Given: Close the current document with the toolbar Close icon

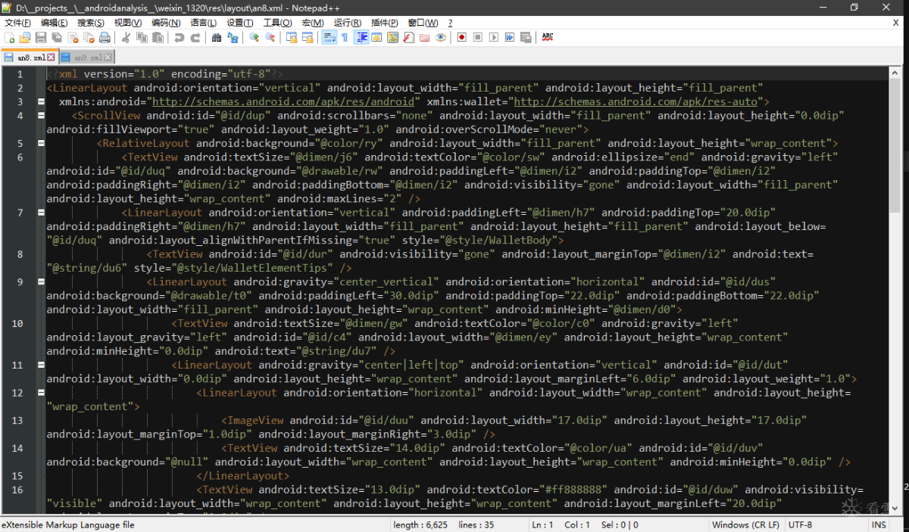Looking at the screenshot, I should [73, 37].
